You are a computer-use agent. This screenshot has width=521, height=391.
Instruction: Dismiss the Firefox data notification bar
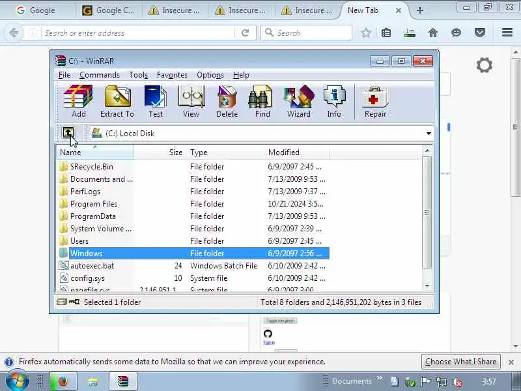pos(511,362)
